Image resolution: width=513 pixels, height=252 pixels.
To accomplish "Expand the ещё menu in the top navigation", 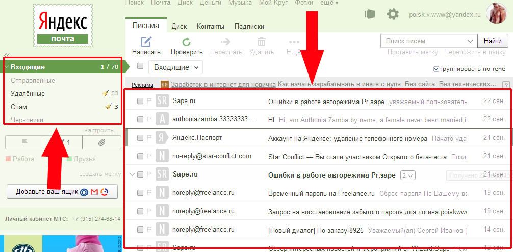I will tap(330, 3).
